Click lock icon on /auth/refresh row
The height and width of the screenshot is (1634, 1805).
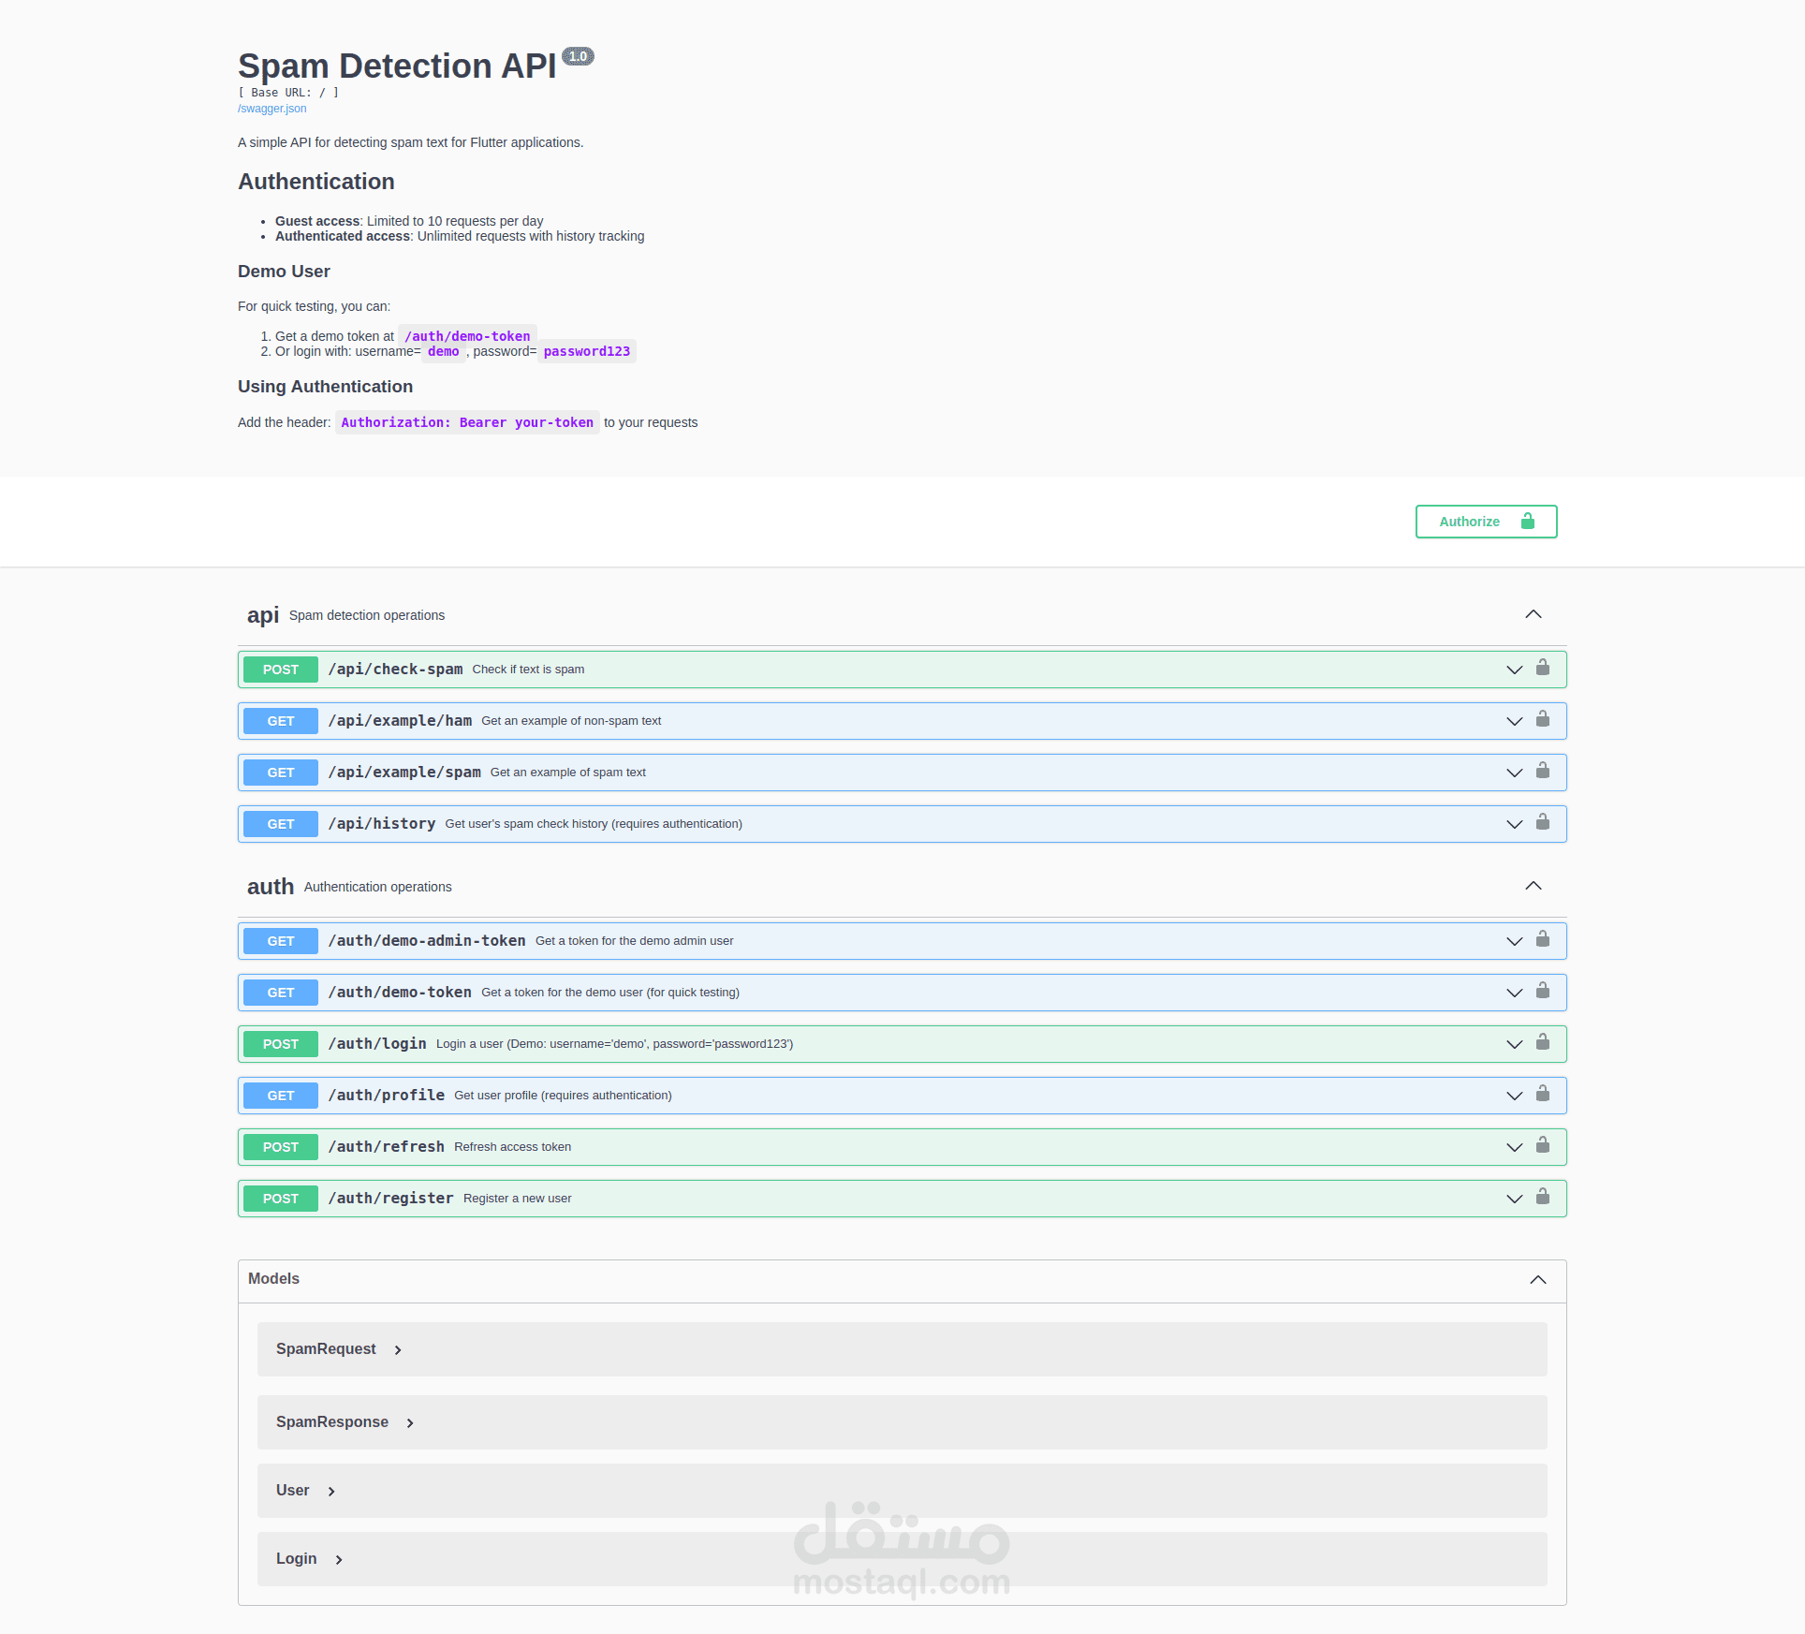(x=1543, y=1145)
